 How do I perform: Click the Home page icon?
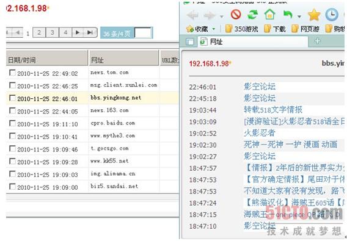[x=269, y=15]
